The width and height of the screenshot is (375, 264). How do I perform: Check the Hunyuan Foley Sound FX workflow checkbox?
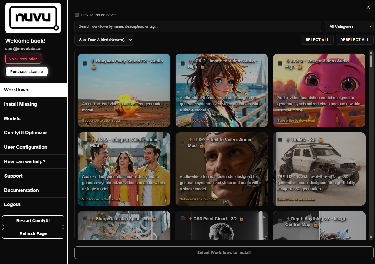[85, 63]
